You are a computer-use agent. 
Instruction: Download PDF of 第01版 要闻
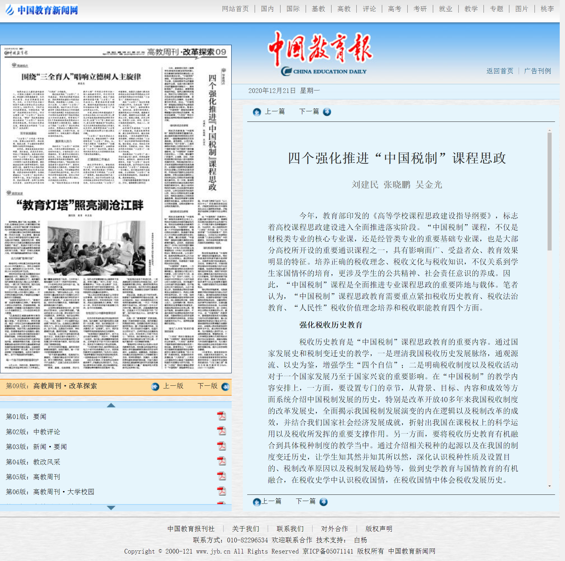[x=221, y=416]
